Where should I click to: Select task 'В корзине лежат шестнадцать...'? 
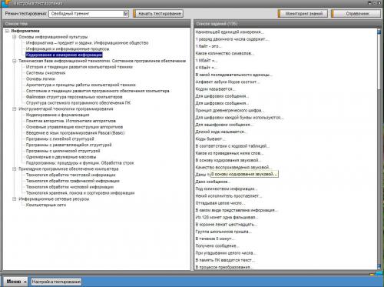227,225
